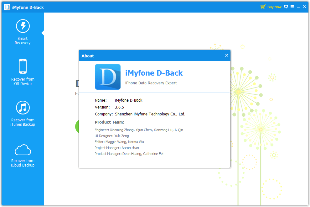The image size is (310, 207).
Task: Click the iMyfone D-Back title bar logo
Action: [7, 7]
